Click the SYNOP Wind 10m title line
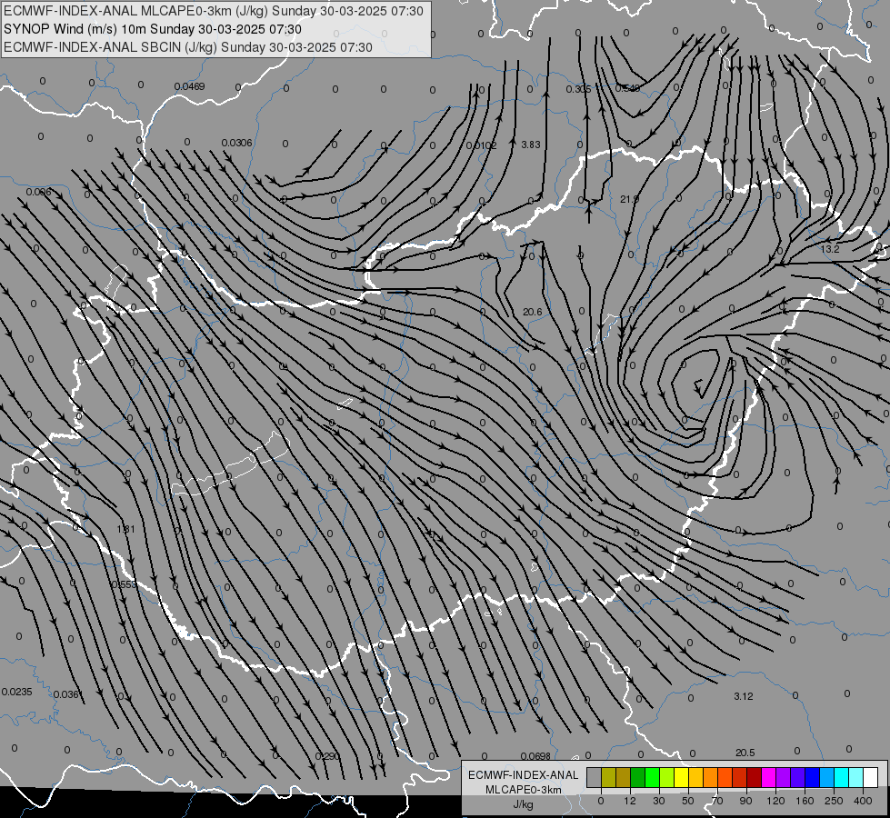The height and width of the screenshot is (818, 890). [x=152, y=29]
